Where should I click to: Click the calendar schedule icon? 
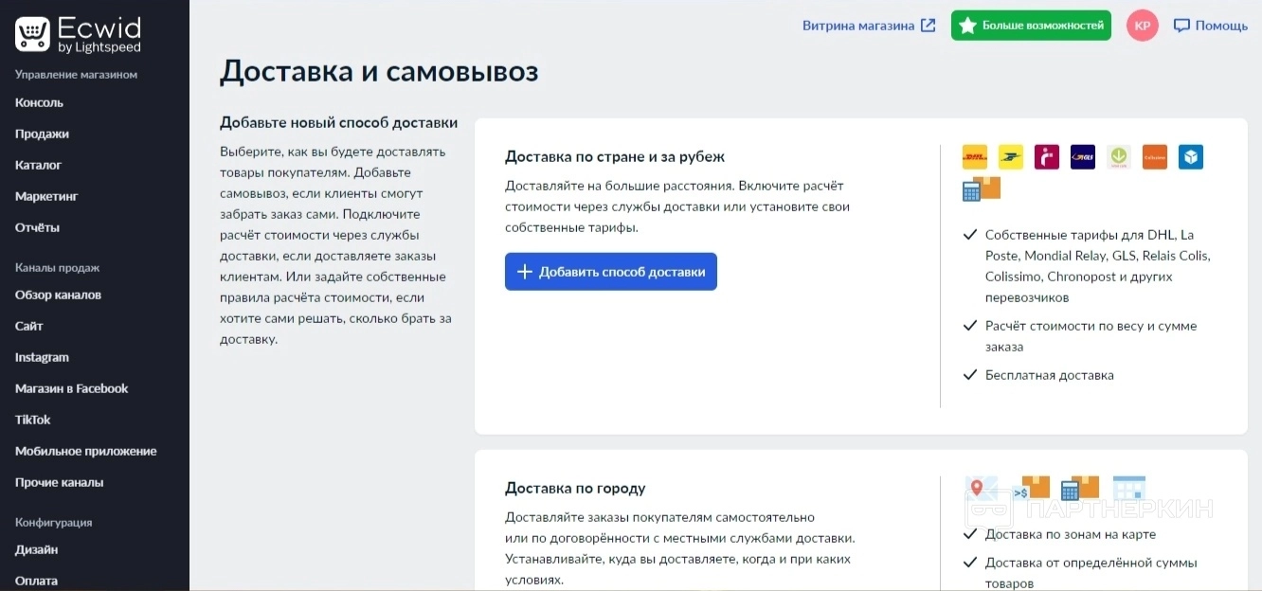(1129, 489)
